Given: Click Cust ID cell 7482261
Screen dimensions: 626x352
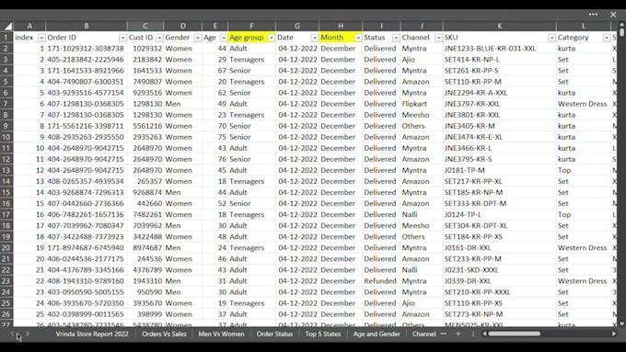Looking at the screenshot, I should [x=145, y=215].
